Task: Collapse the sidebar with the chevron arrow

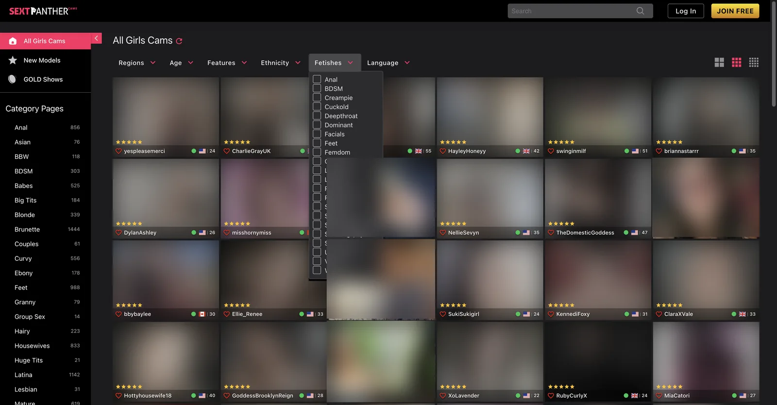Action: pos(96,38)
